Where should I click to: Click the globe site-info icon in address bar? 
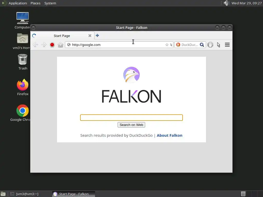69,45
